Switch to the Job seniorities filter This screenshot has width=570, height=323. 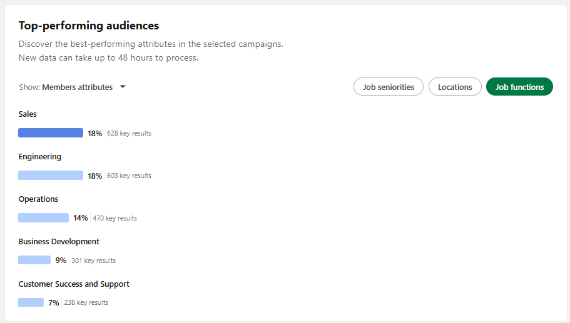click(389, 87)
